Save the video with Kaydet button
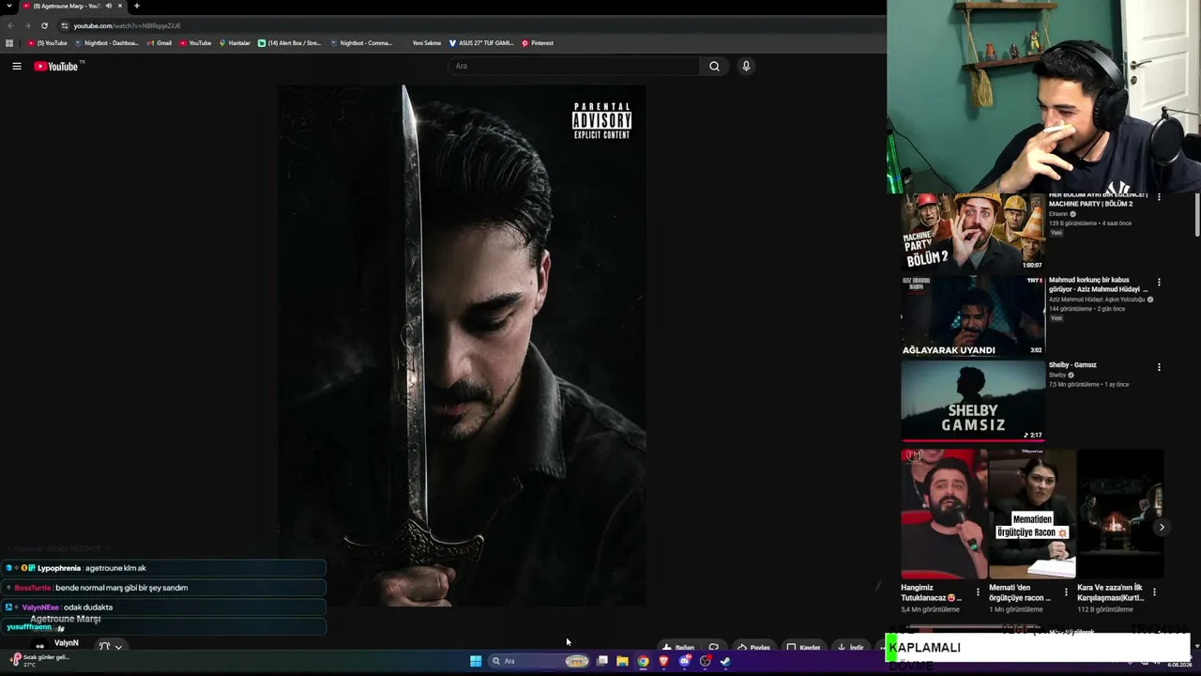The width and height of the screenshot is (1201, 676). 803,647
